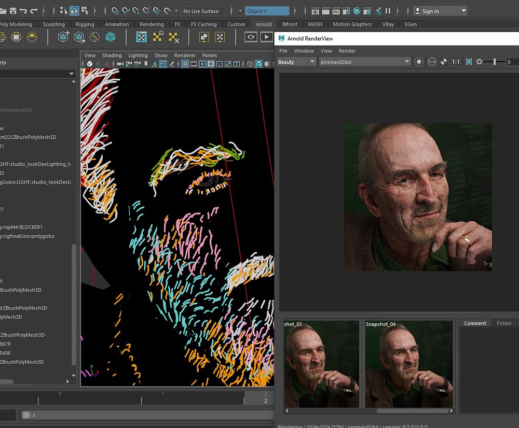Redo using the forward arrow icon

[34, 11]
